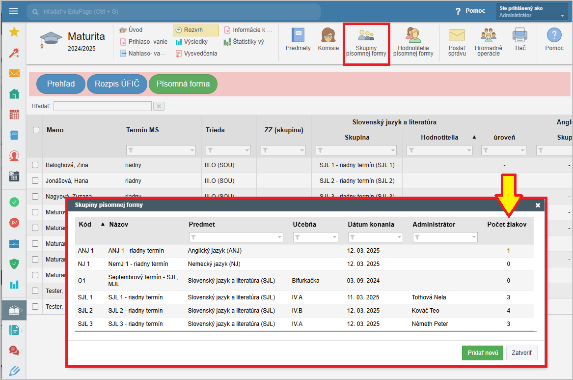This screenshot has height=380, width=573.
Task: Open Predmet filter dropdown in dialog
Action: click(236, 237)
